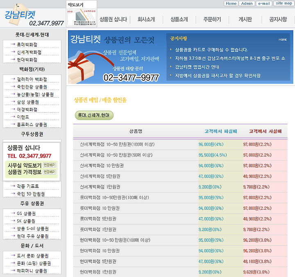Click the TEL 02.3477.9977 sidebar text
Screen dimensions: 295x277
[29, 156]
